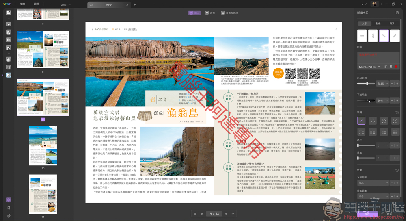406x221 pixels.
Task: Select the densest grid tile pattern in second row
Action: [x=395, y=132]
